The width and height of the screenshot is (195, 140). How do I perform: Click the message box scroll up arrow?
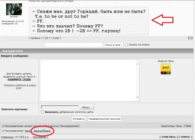[137, 64]
